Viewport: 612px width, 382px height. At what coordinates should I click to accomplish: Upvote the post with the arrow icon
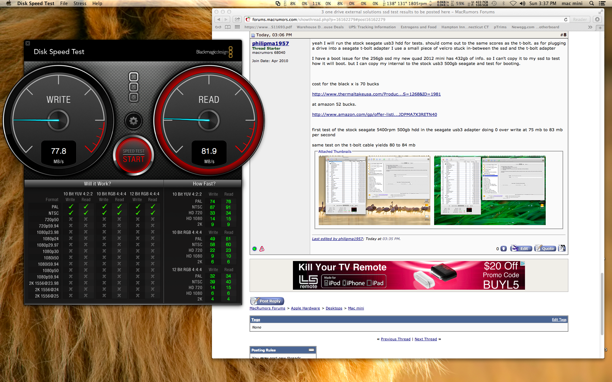[x=504, y=249]
